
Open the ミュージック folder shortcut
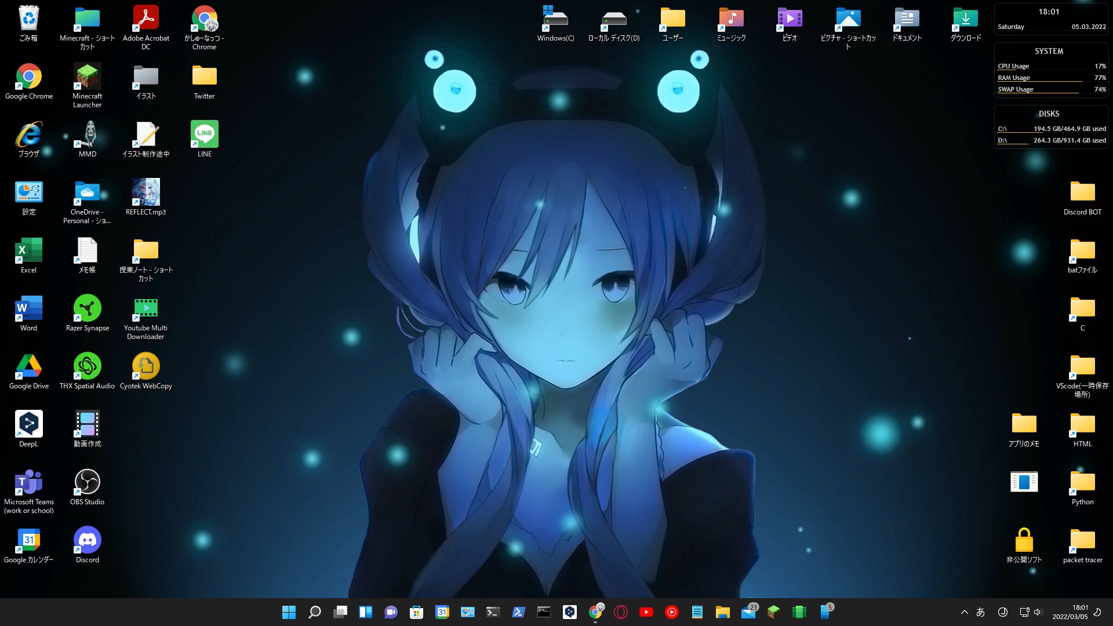(731, 24)
